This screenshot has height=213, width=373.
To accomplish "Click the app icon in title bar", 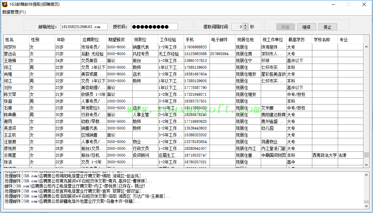I will point(5,4).
